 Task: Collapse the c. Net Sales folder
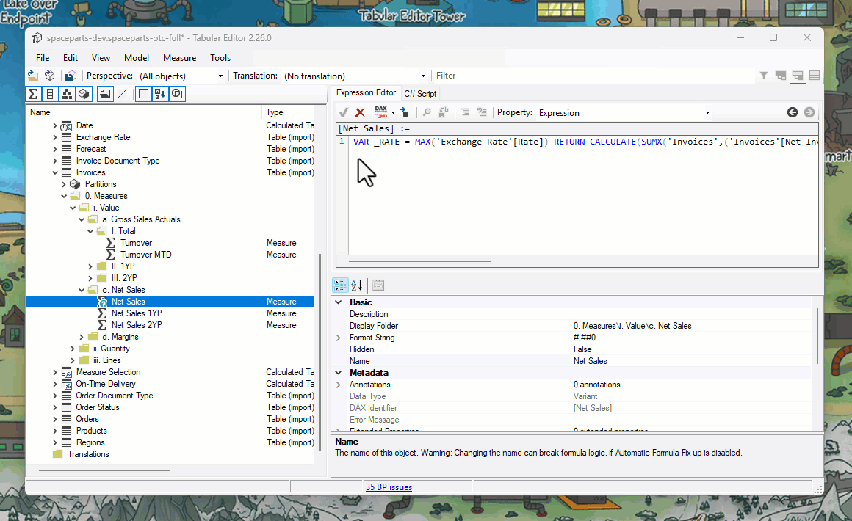[x=82, y=289]
